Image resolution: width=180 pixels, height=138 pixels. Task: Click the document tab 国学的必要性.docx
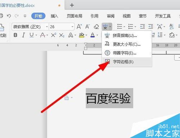coord(17,5)
